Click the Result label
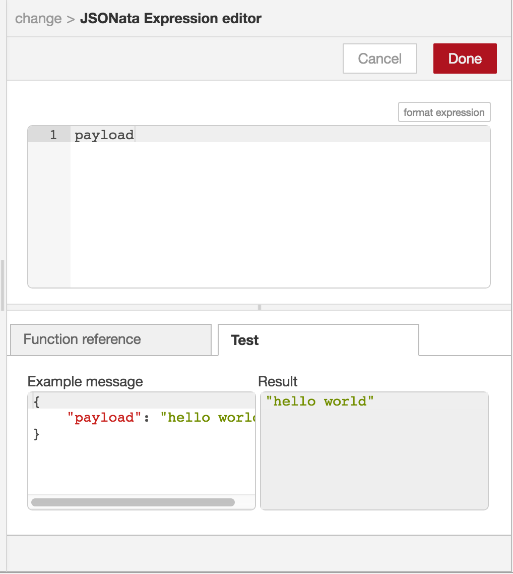The width and height of the screenshot is (513, 574). pos(278,381)
